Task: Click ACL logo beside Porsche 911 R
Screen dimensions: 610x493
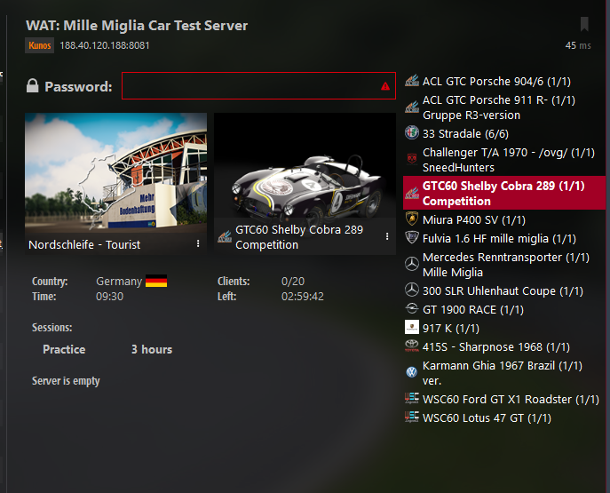Action: [412, 107]
